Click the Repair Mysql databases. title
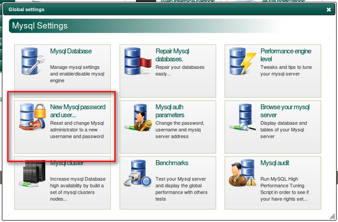The height and width of the screenshot is (222, 338). [172, 55]
